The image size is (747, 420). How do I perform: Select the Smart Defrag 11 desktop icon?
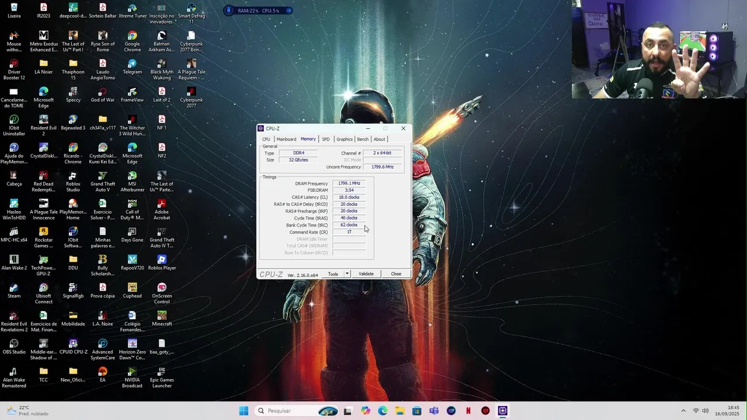click(191, 14)
